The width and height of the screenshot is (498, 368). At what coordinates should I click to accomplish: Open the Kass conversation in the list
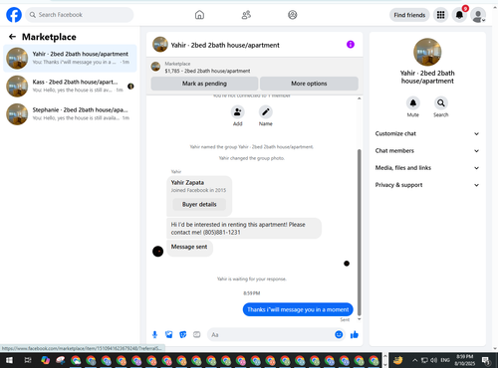[70, 87]
